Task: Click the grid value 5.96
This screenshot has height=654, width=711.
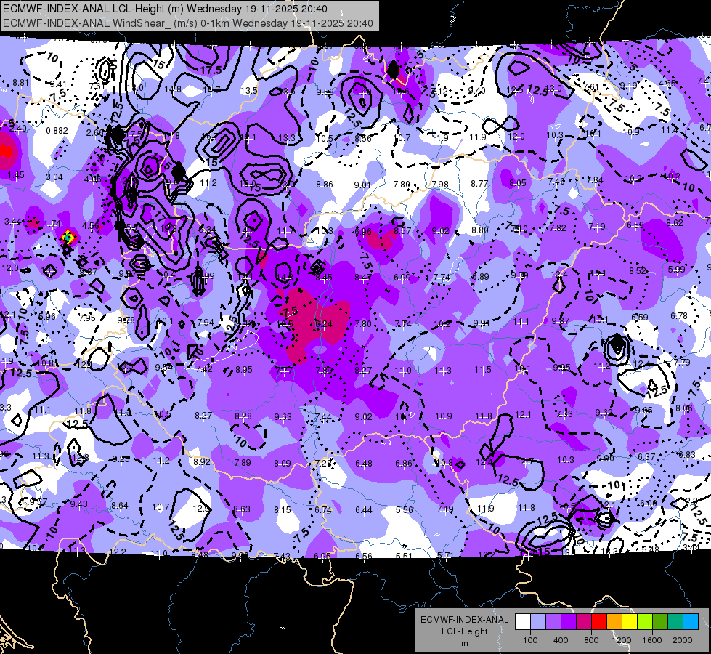Action: tap(47, 317)
